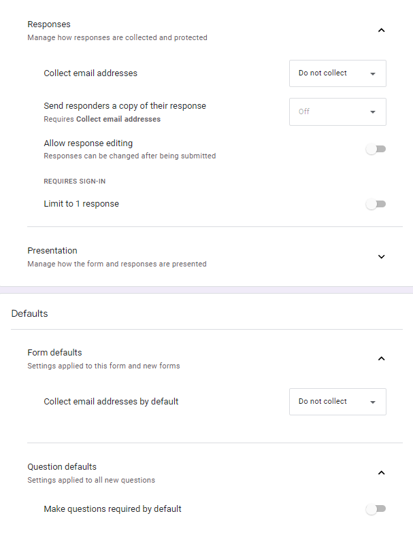413x535 pixels.
Task: Click the Allow response editing label
Action: pyautogui.click(x=88, y=143)
